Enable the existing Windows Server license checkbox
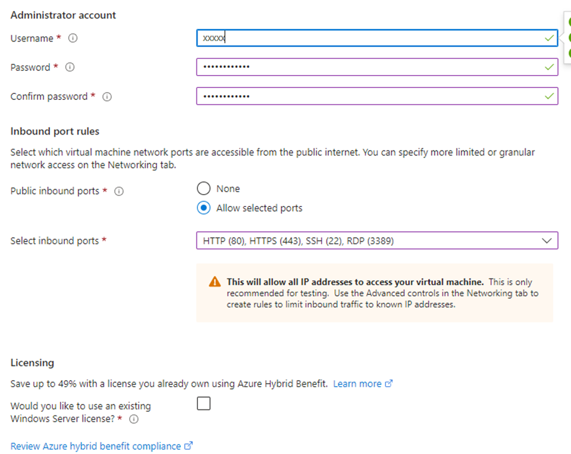 [203, 403]
